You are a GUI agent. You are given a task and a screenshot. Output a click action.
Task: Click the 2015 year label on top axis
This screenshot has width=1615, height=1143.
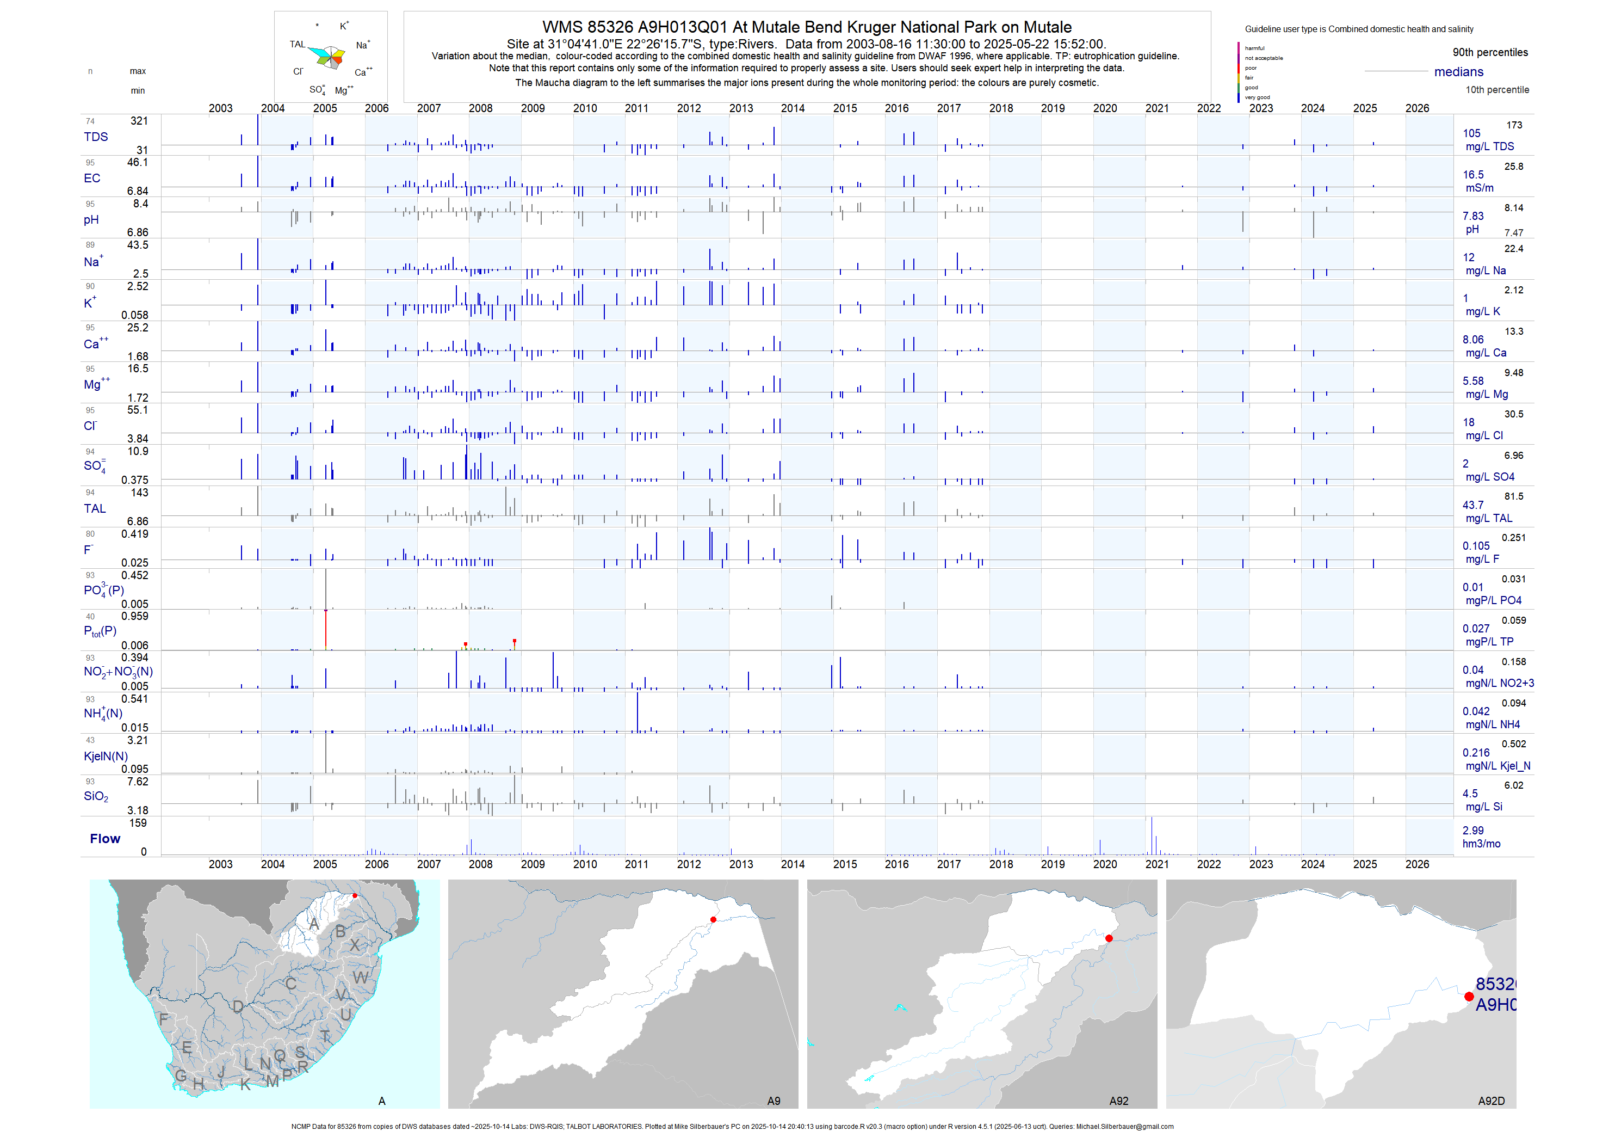845,108
